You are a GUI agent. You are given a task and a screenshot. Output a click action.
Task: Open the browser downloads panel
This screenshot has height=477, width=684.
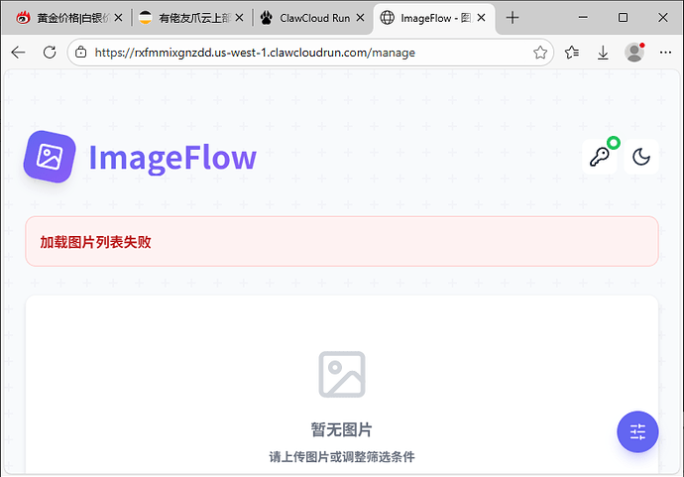603,53
